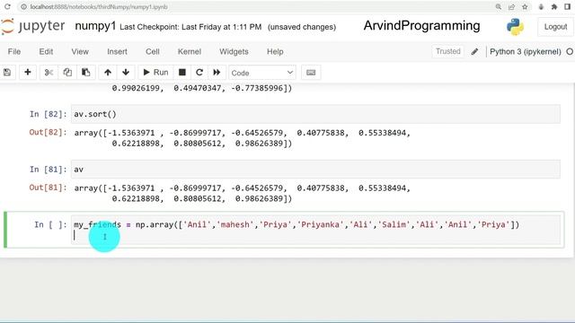This screenshot has width=575, height=323.
Task: Click the In [81] prompt label
Action: click(48, 170)
